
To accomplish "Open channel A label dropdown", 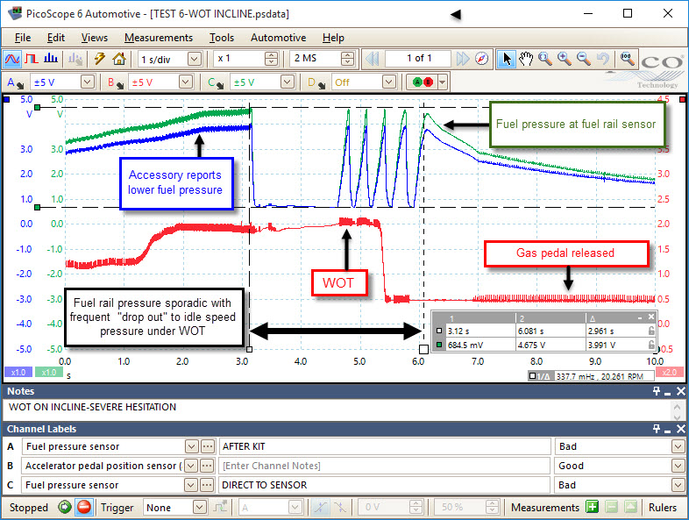I will [191, 446].
